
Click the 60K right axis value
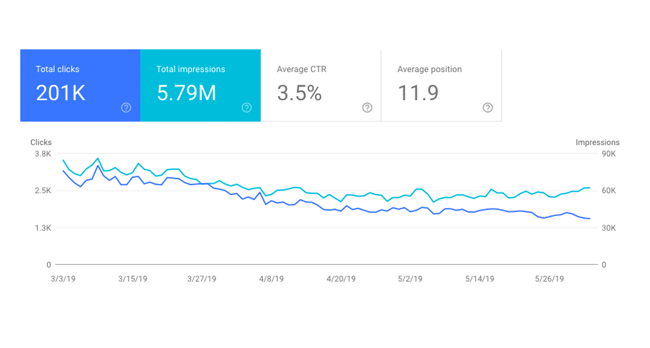pyautogui.click(x=608, y=191)
